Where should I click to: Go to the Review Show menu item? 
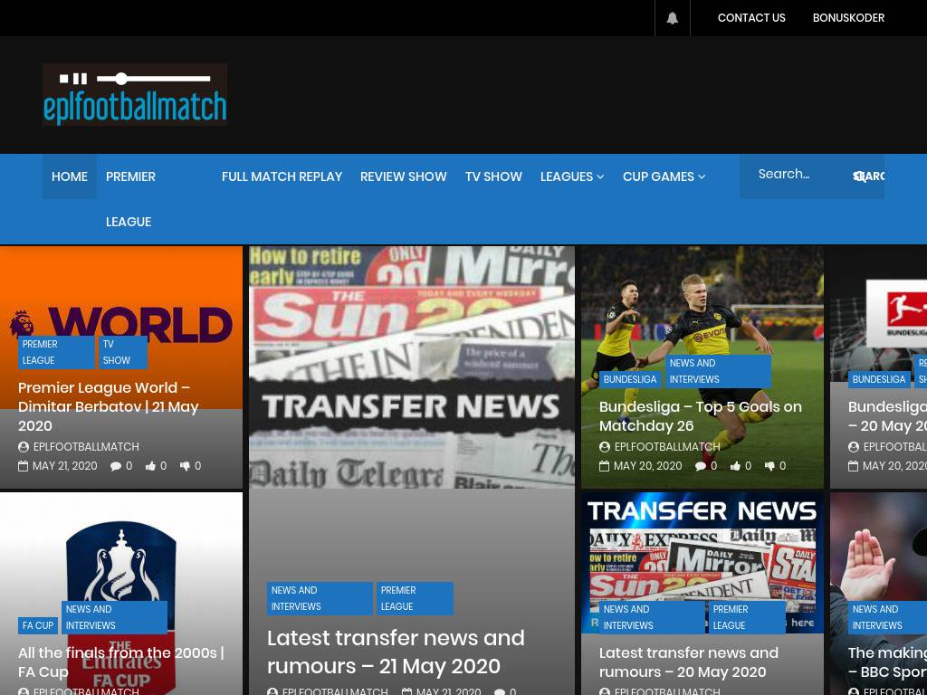click(403, 176)
